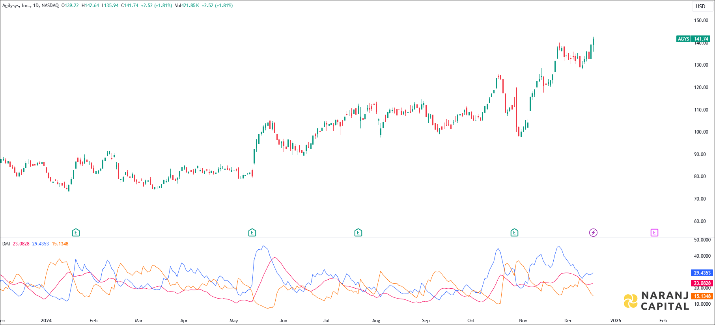The height and width of the screenshot is (325, 715).
Task: Click the Aug label on time axis
Action: click(x=376, y=321)
